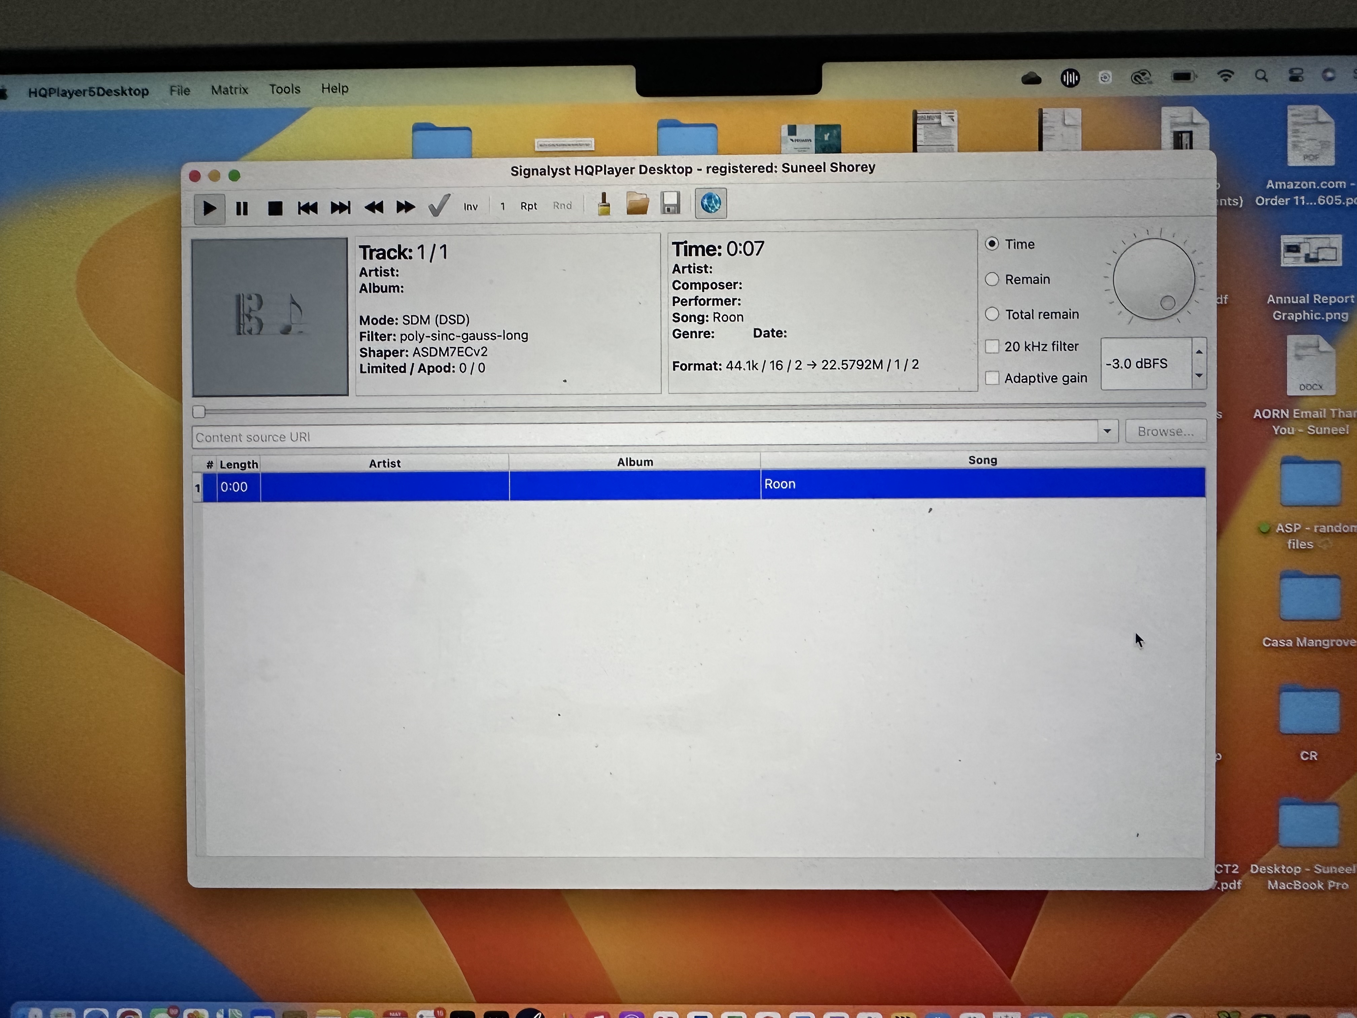The height and width of the screenshot is (1018, 1357).
Task: Select the CR desktop folder
Action: click(1309, 710)
